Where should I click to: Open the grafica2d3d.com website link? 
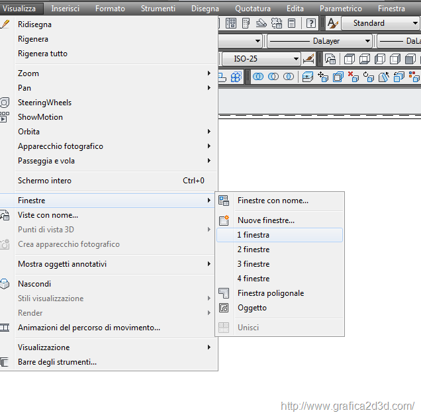coord(347,406)
